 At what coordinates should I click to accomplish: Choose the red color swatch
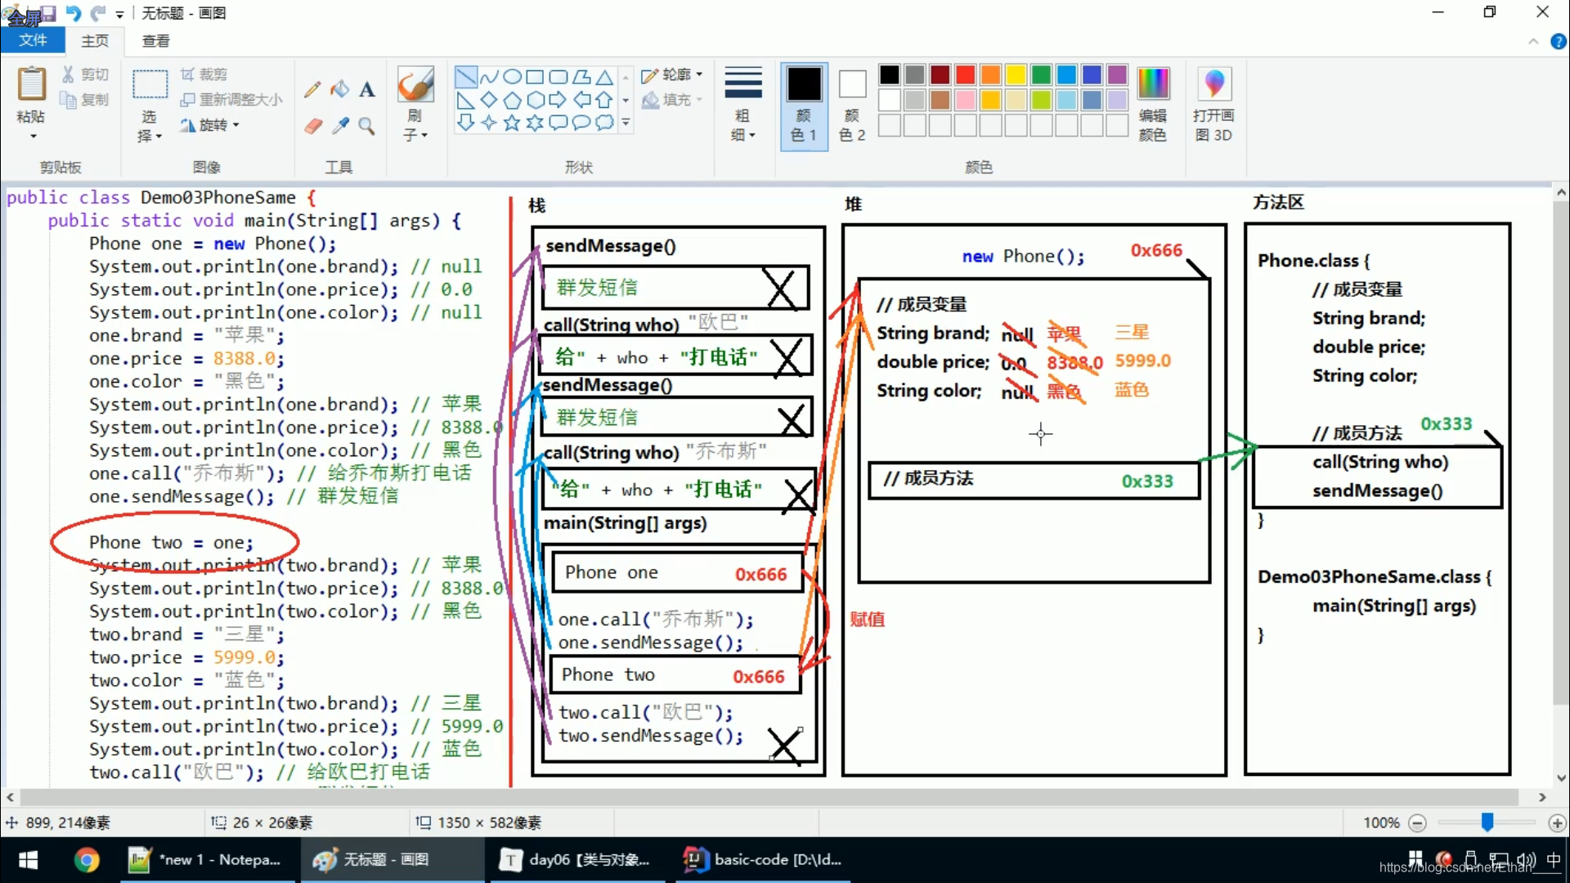click(x=965, y=75)
